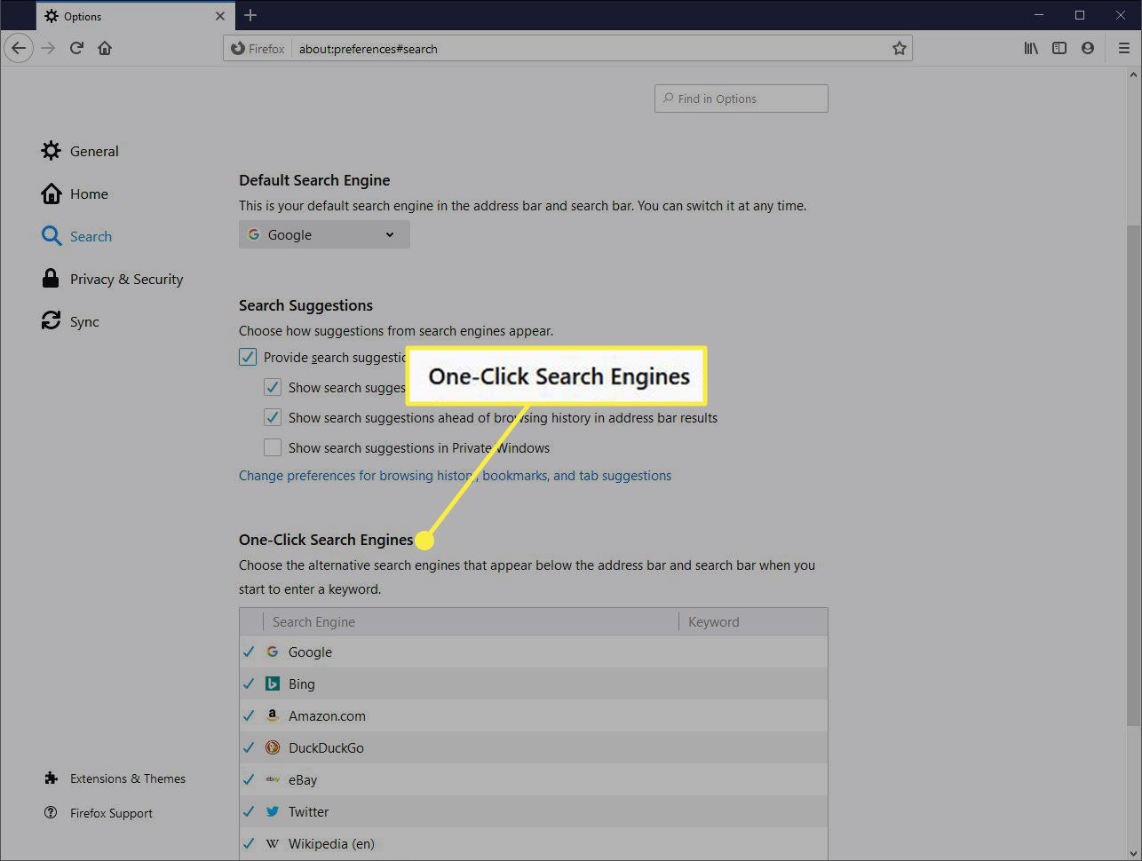Click the Keyword column header
This screenshot has height=861, width=1142.
coord(753,621)
